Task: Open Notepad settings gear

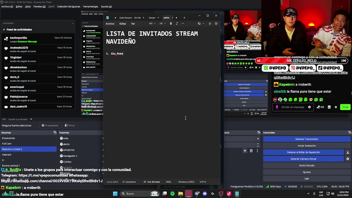Action: 216,24
